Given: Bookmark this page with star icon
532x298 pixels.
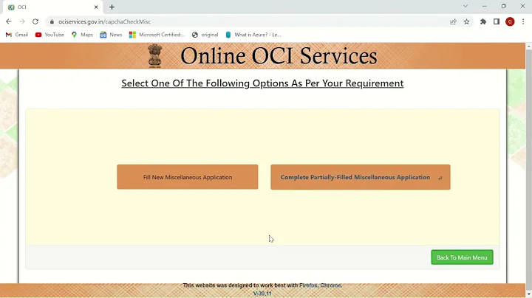Looking at the screenshot, I should (467, 21).
